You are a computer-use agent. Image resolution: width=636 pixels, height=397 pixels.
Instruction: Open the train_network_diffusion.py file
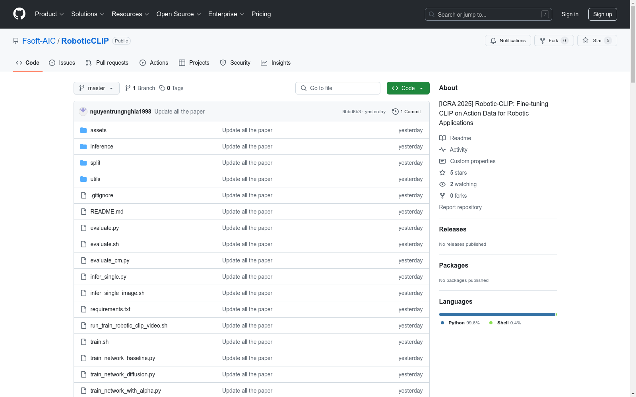(122, 374)
